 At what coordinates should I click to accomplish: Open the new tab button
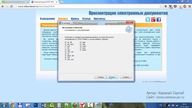pyautogui.click(x=61, y=2)
